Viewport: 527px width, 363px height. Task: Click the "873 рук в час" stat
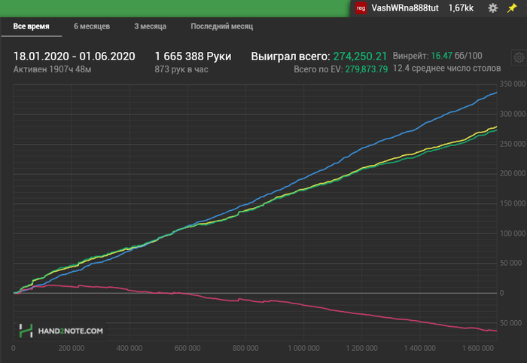pos(181,69)
